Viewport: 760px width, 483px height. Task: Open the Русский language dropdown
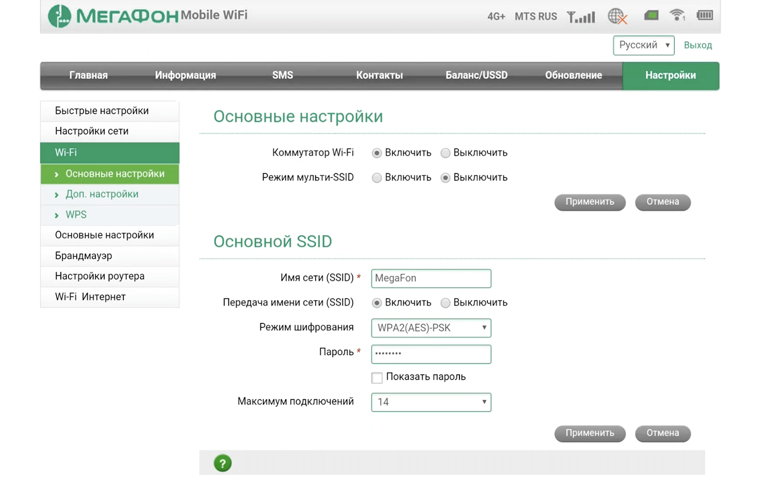click(x=643, y=45)
